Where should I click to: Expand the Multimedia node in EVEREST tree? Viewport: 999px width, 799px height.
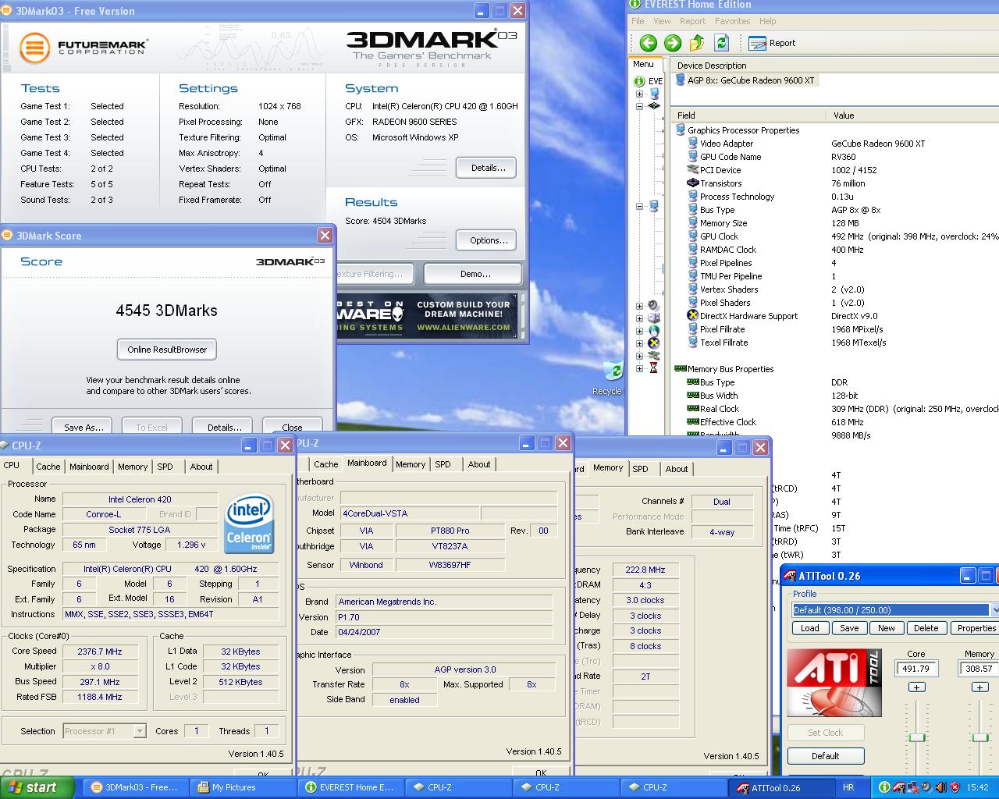tap(640, 306)
